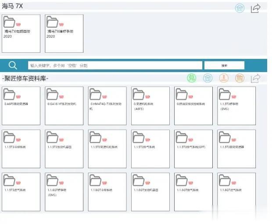Open folder 0.HM474Q-T3系列发动机
Image resolution: width=272 pixels, height=224 pixels.
point(107,106)
